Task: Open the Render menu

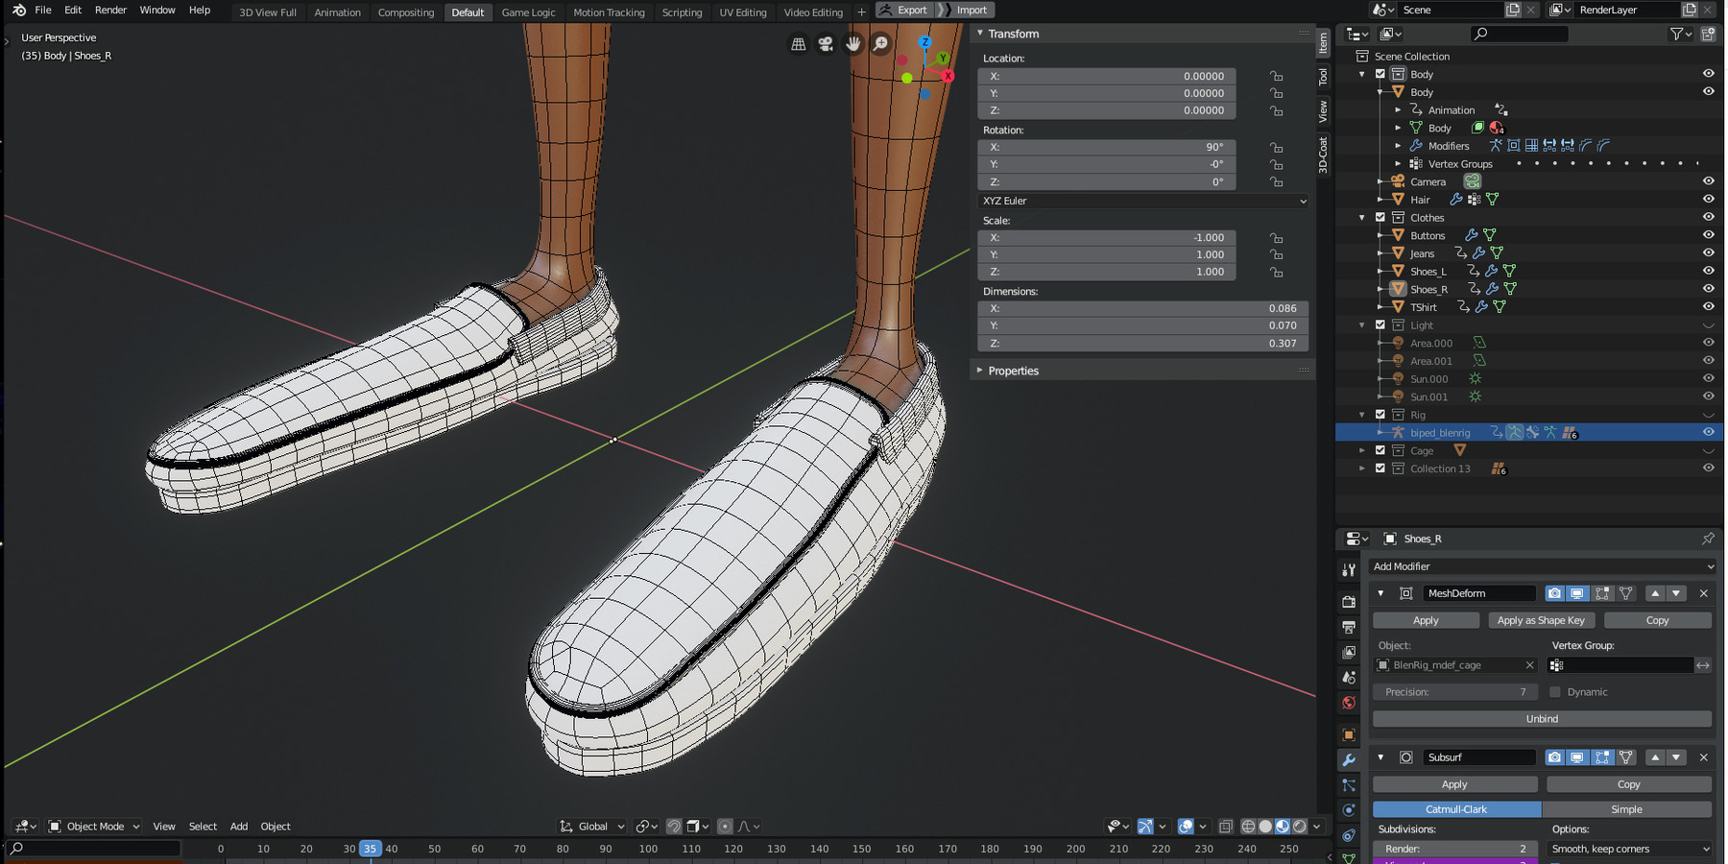Action: (x=110, y=10)
